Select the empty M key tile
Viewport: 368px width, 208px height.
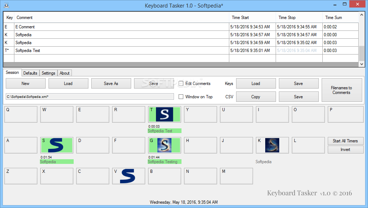pyautogui.click(x=236, y=176)
